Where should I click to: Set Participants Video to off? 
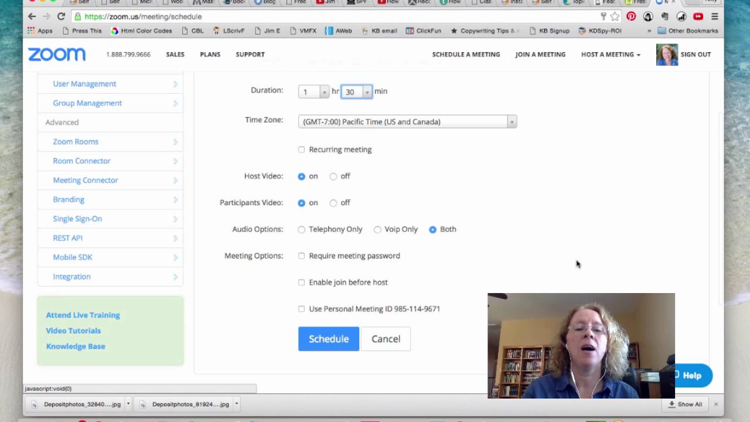[333, 203]
